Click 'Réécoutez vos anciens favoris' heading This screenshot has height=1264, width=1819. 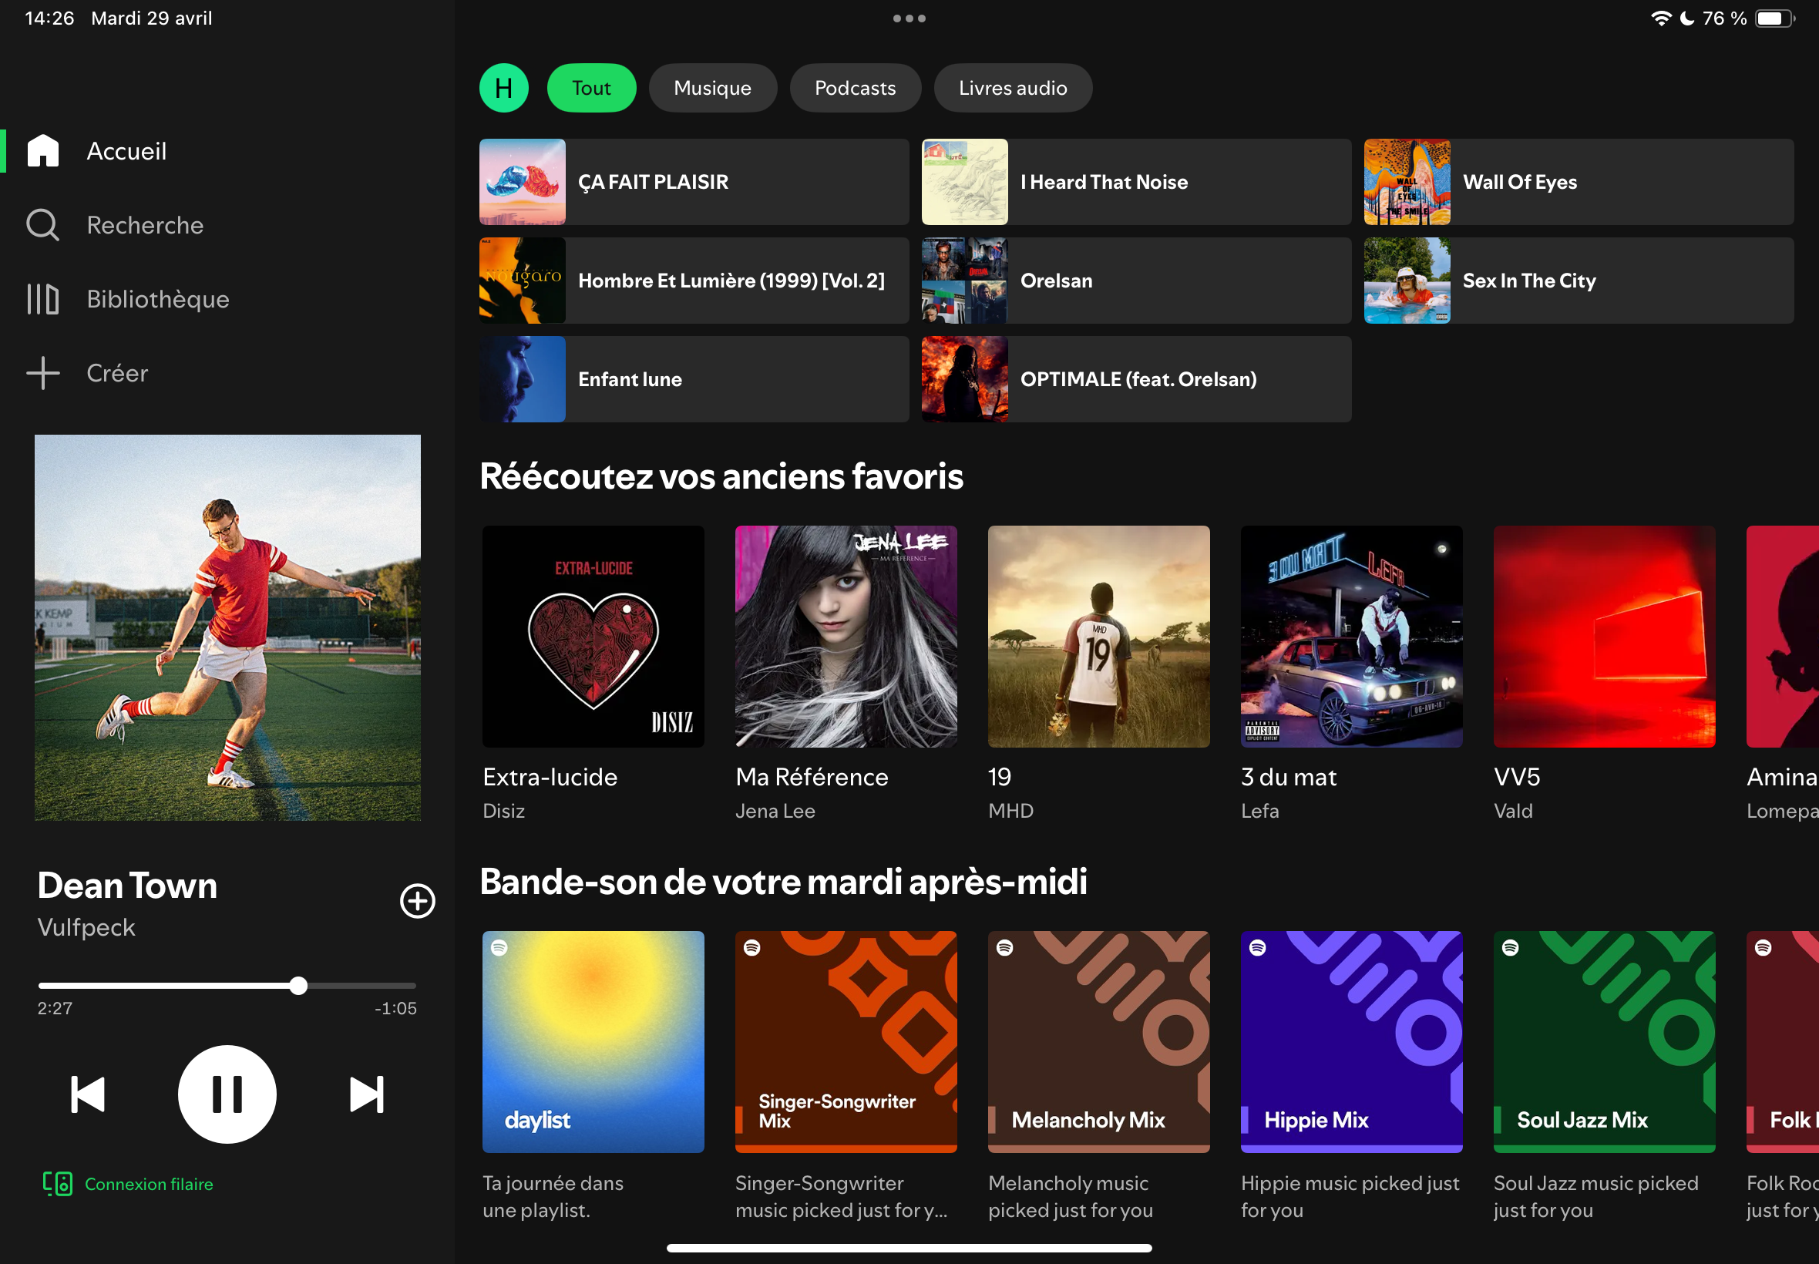point(721,477)
